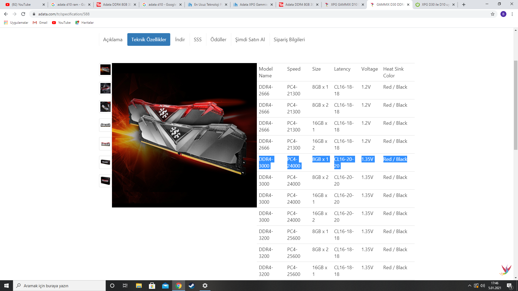
Task: Open Chrome three-dot menu
Action: pyautogui.click(x=512, y=14)
